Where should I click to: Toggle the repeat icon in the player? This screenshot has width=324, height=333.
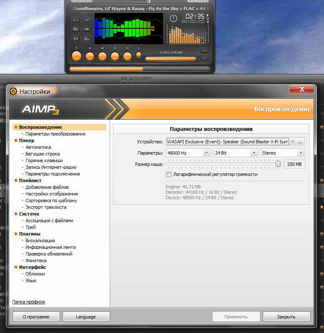tap(75, 39)
